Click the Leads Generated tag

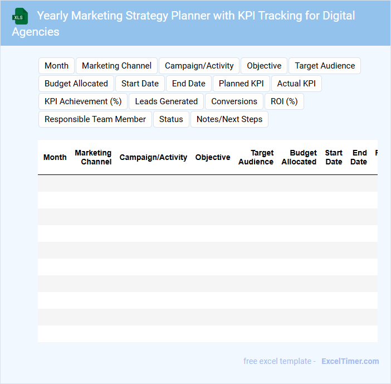[167, 101]
